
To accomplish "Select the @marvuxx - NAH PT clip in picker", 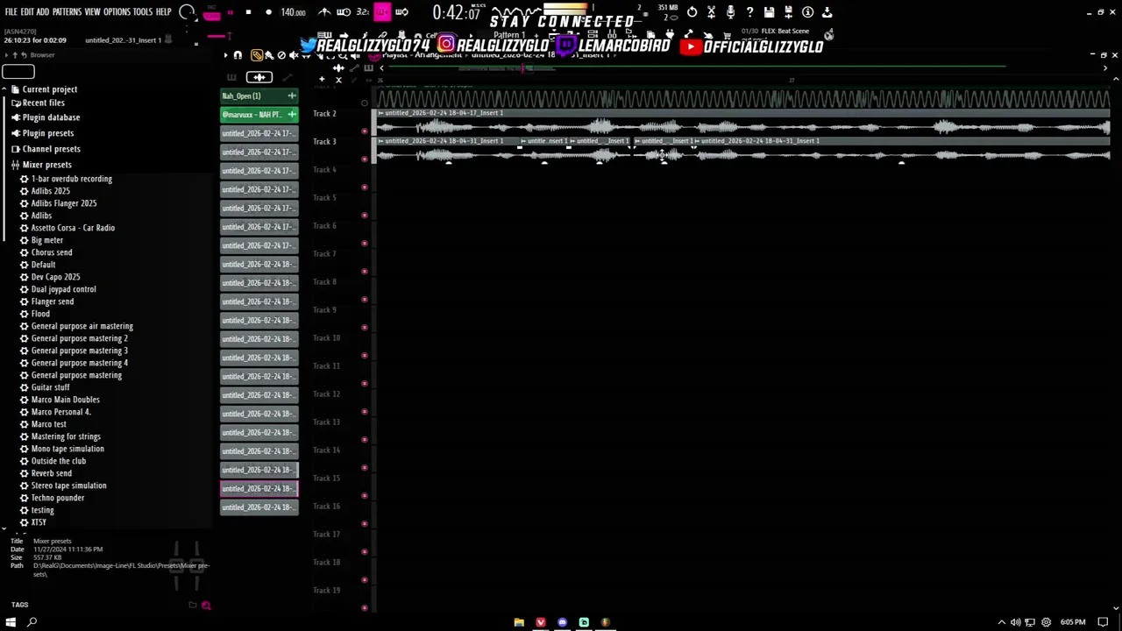I will [259, 114].
